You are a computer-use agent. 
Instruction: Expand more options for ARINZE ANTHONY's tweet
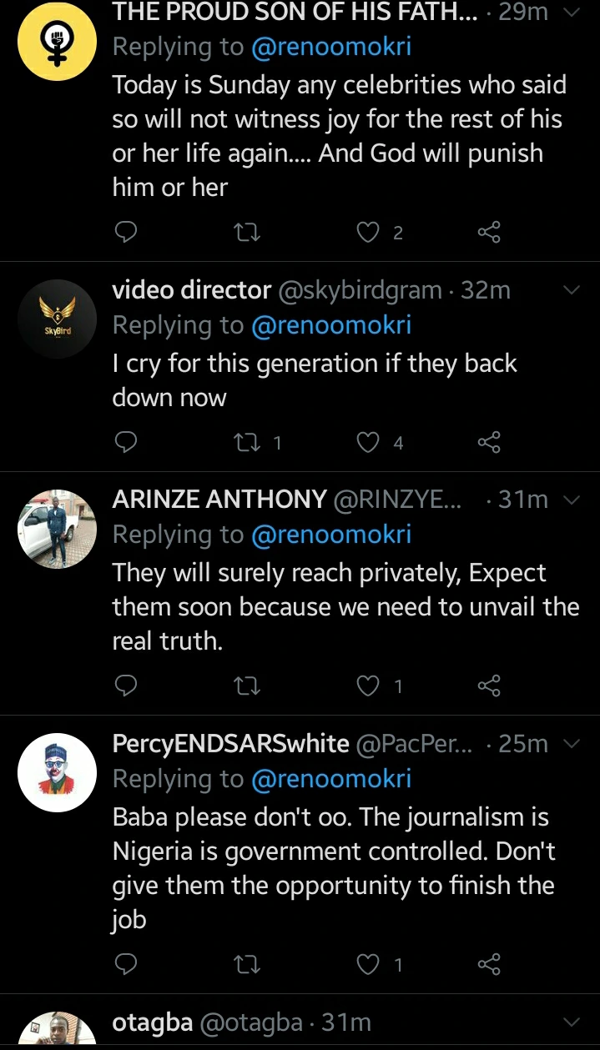pos(572,500)
